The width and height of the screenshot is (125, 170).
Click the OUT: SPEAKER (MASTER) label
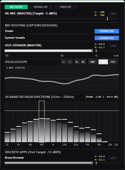click(23, 45)
